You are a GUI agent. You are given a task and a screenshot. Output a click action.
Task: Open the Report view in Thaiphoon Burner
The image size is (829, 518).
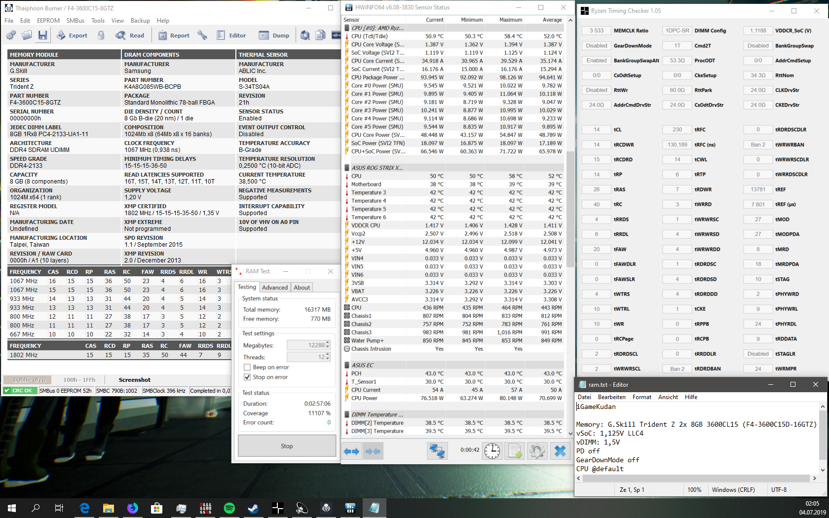pos(174,35)
